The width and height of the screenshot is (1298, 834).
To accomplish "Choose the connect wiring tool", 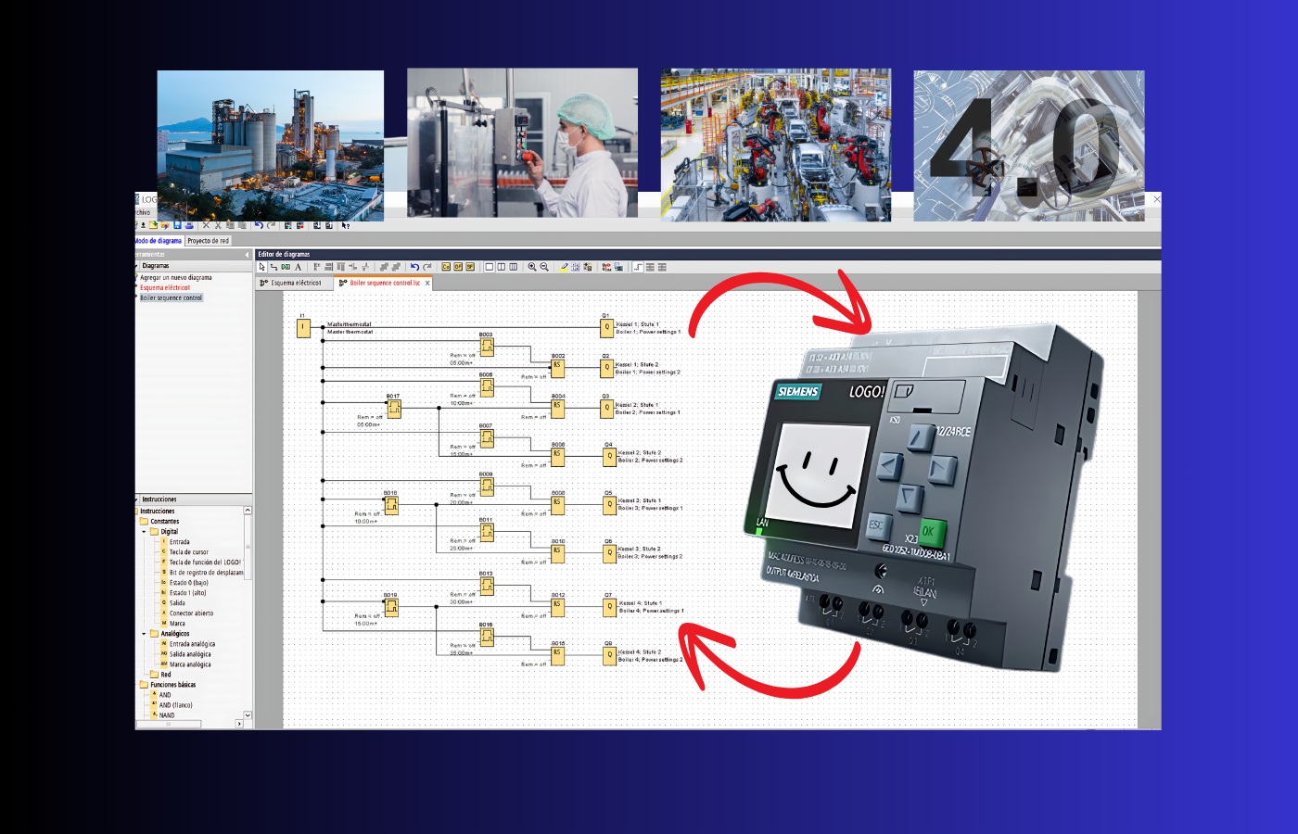I will (x=274, y=267).
